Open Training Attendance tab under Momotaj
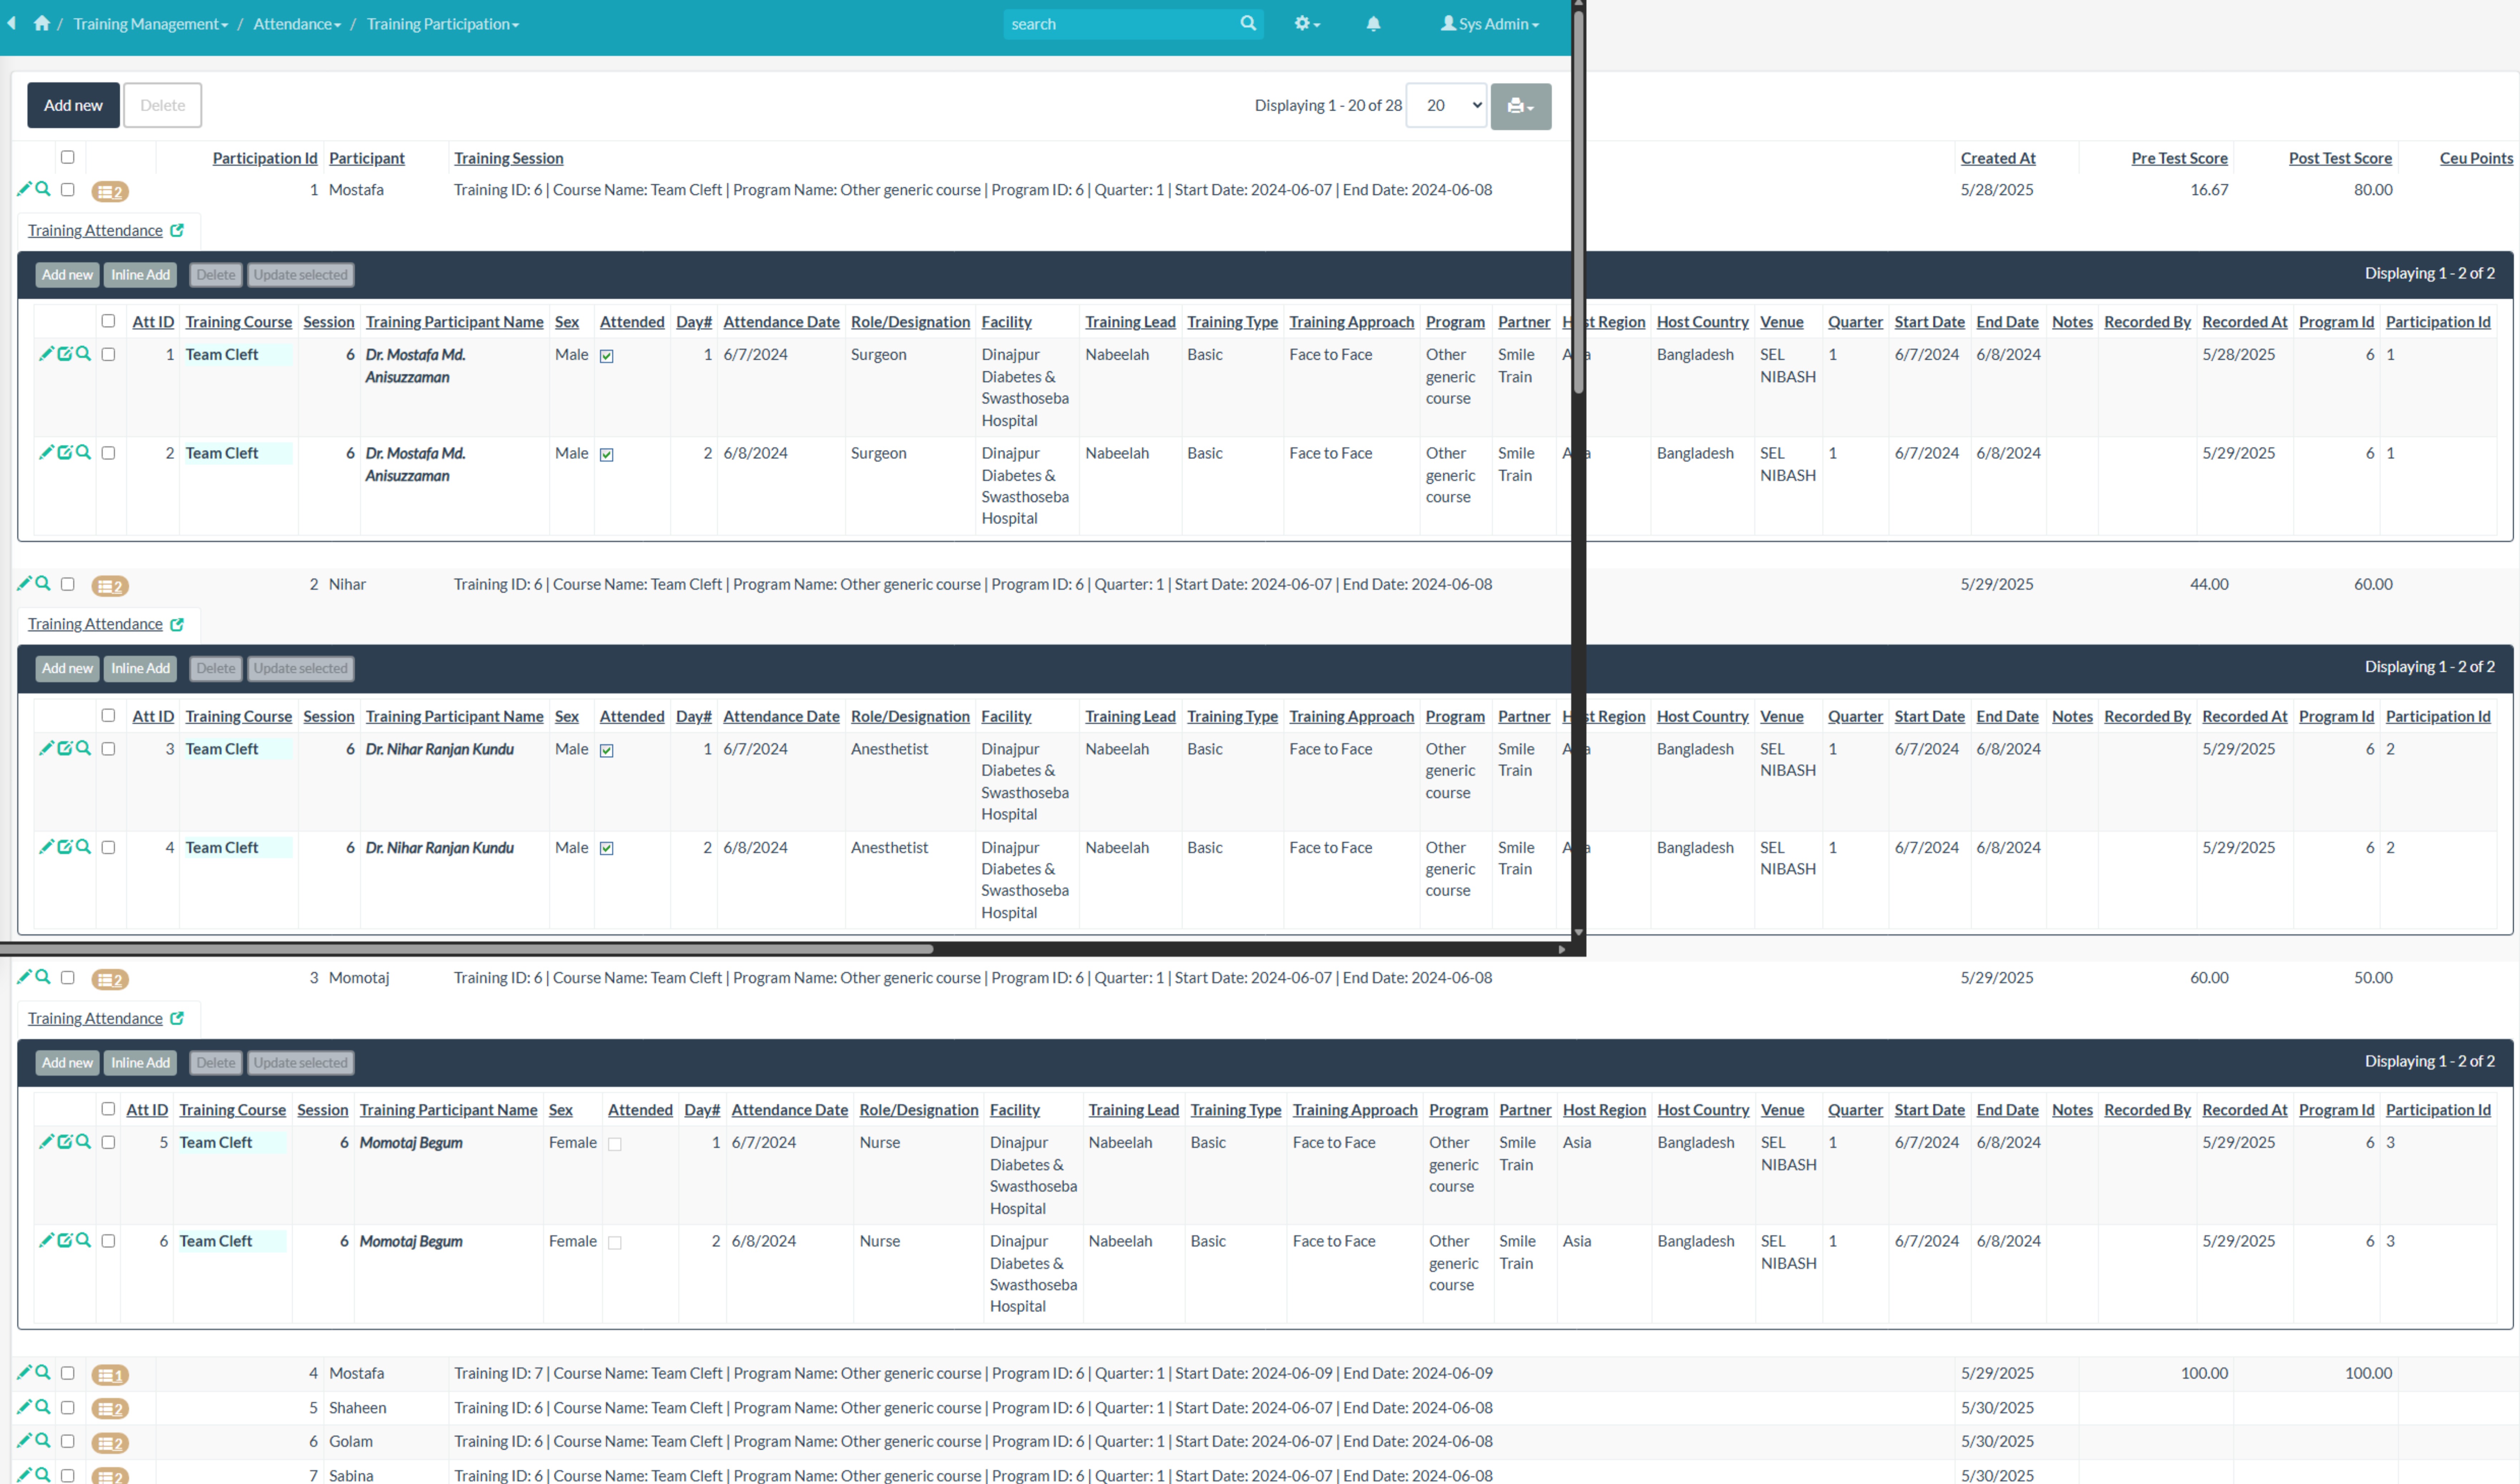2520x1484 pixels. tap(95, 1018)
